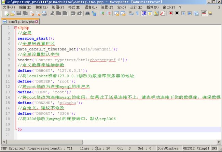The width and height of the screenshot is (222, 152).
Task: Toggle show all characters pilcrow icon
Action: pyautogui.click(x=137, y=13)
